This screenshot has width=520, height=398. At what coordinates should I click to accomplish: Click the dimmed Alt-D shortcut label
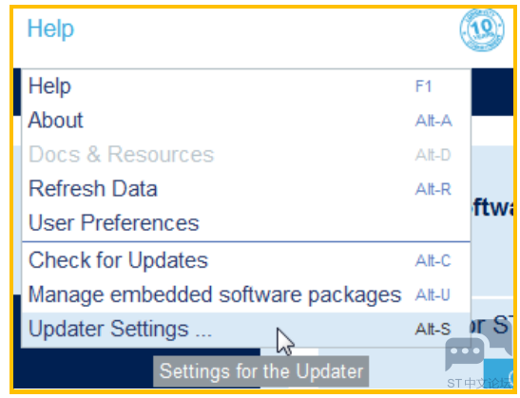[x=433, y=155]
